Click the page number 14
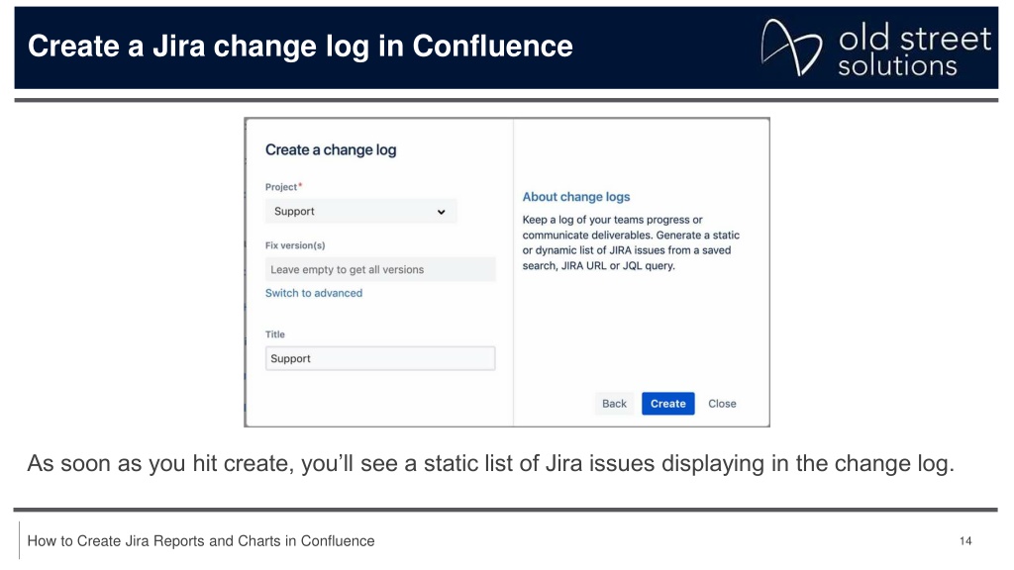 [x=965, y=541]
